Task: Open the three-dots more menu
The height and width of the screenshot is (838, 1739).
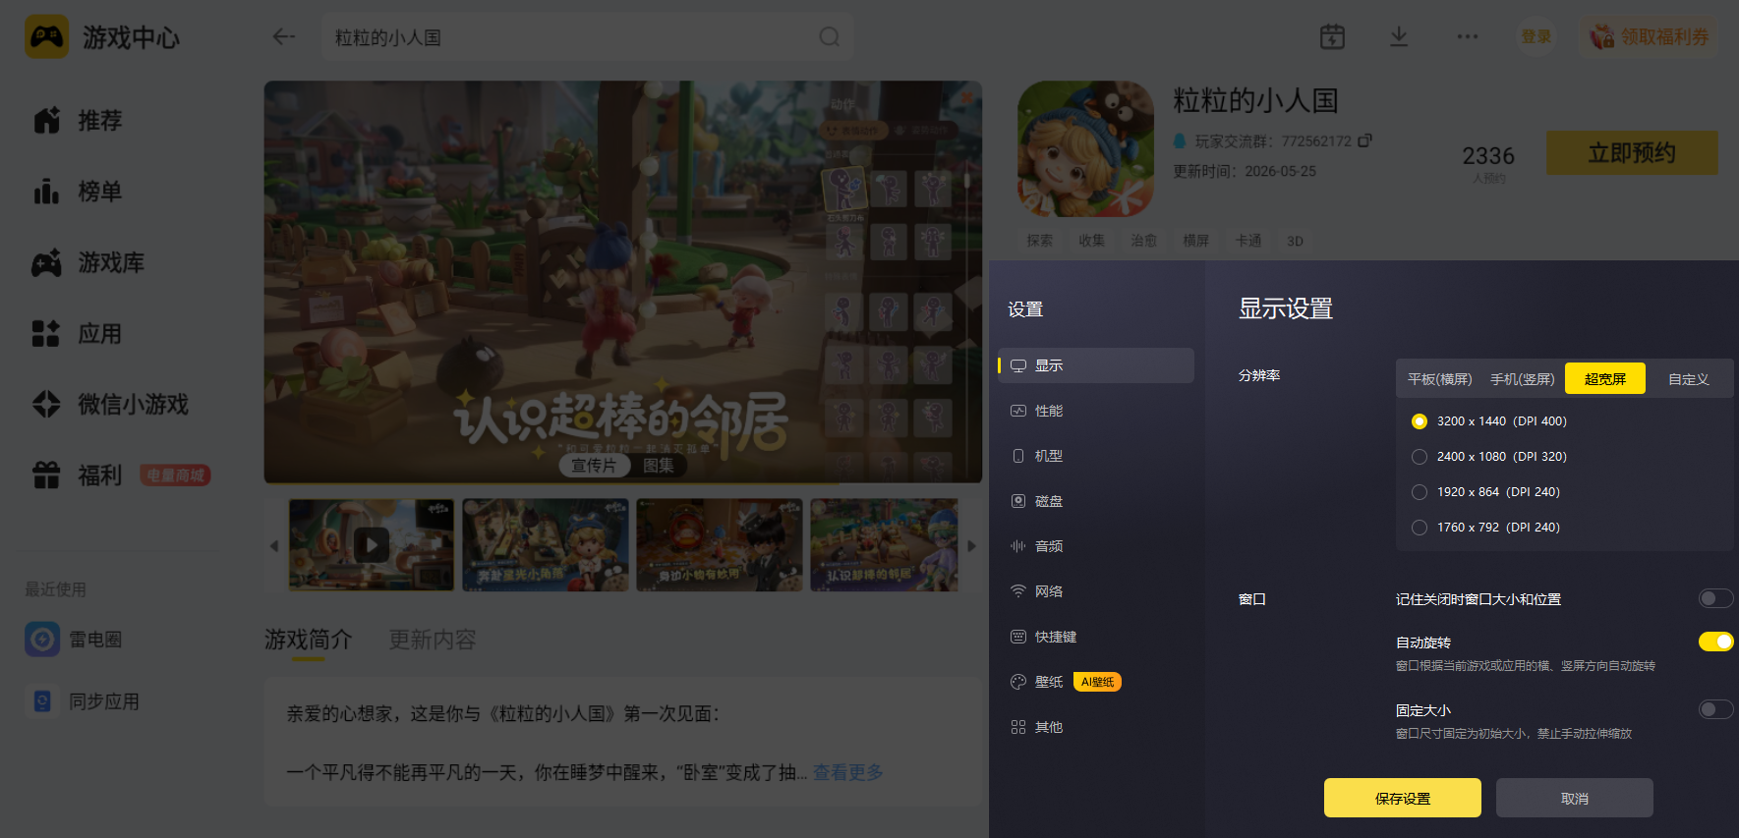Action: [1468, 37]
